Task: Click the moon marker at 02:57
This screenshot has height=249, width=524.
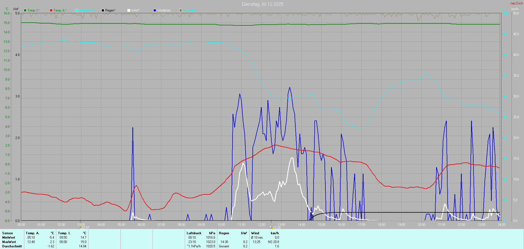Action: coord(80,227)
